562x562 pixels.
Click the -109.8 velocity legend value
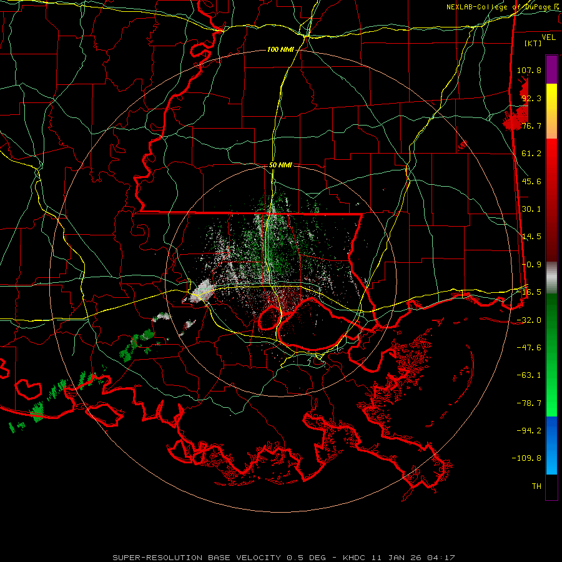(526, 458)
